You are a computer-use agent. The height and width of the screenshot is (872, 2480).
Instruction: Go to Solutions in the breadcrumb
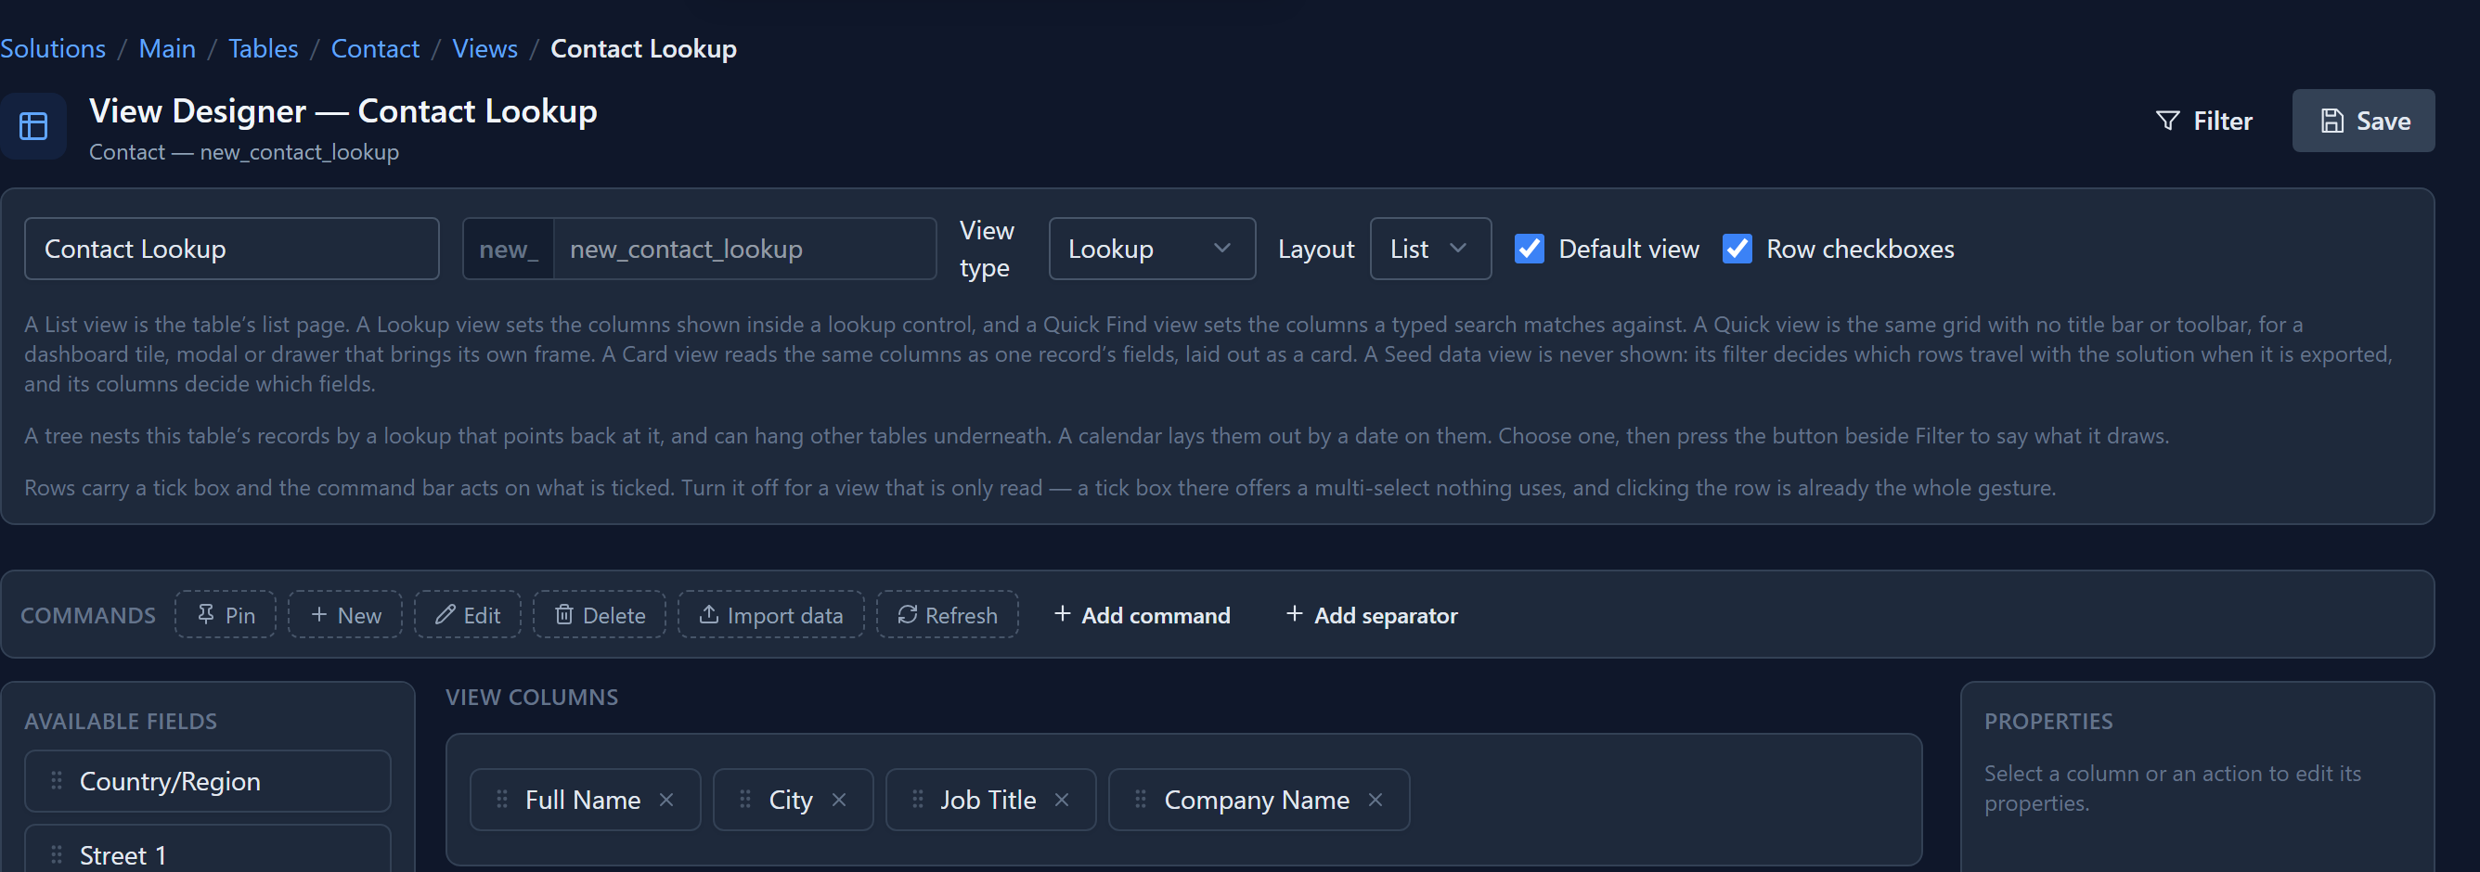(53, 48)
